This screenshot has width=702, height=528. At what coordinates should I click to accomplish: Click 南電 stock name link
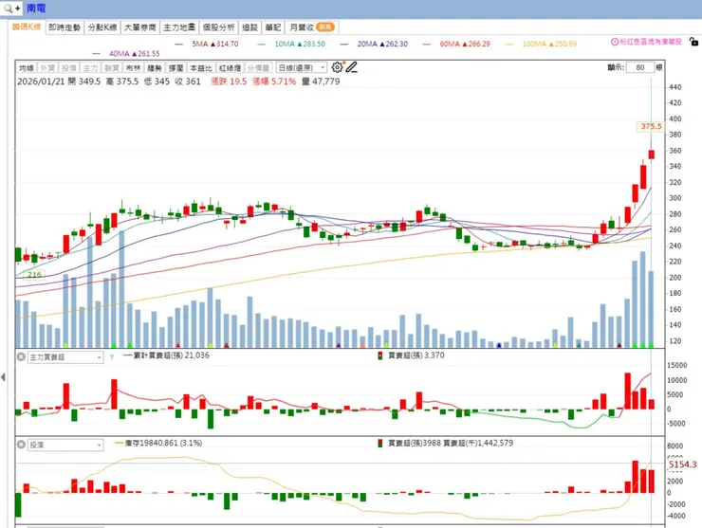tap(36, 8)
